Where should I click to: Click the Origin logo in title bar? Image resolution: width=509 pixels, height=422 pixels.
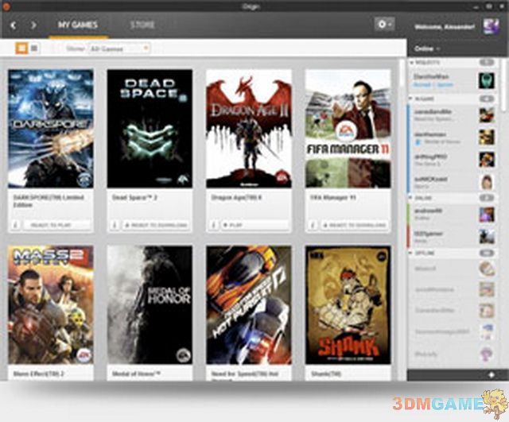coord(6,6)
